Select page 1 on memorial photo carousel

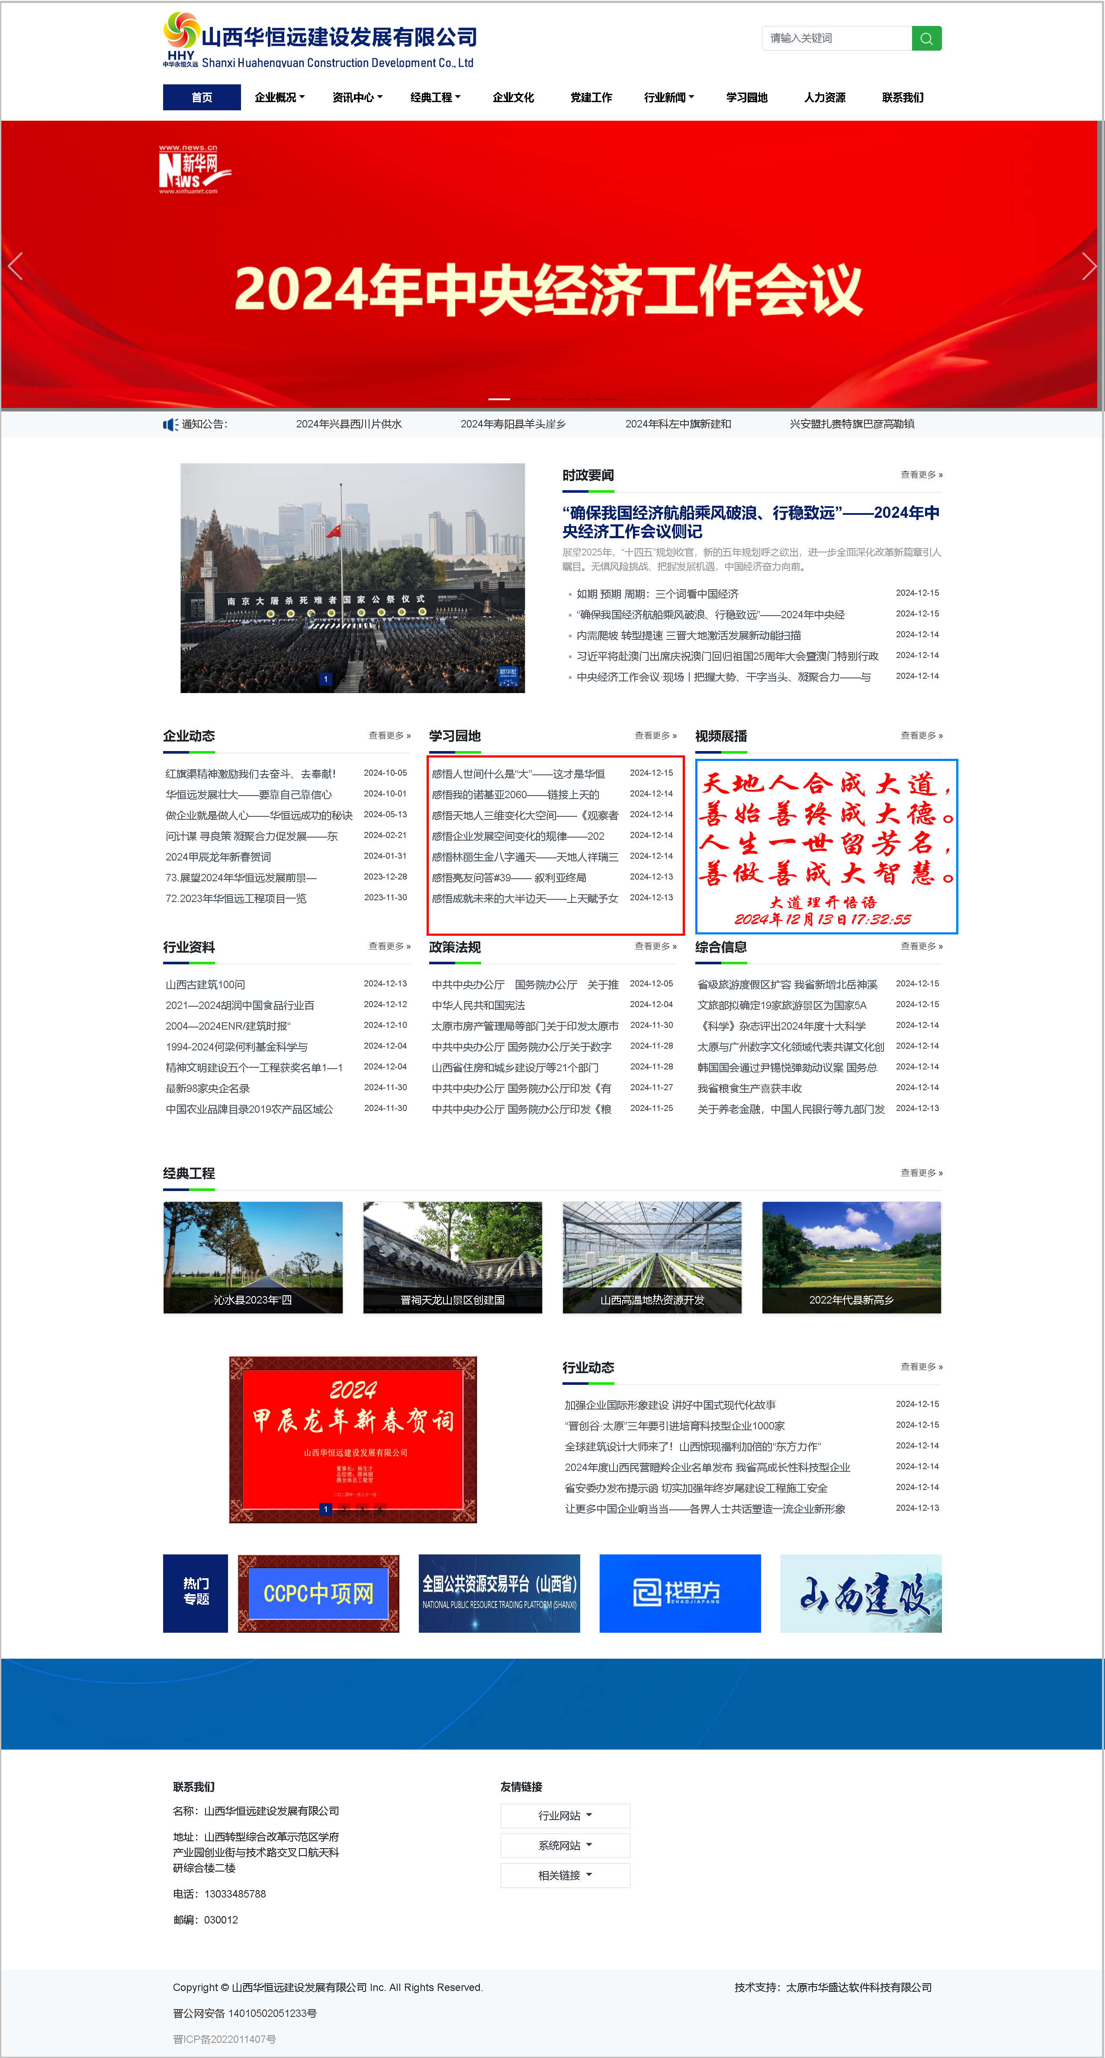pyautogui.click(x=325, y=679)
